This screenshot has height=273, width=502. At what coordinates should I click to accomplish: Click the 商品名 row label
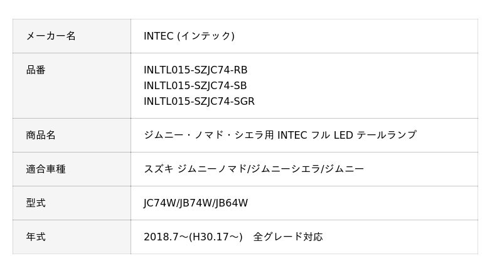41,135
